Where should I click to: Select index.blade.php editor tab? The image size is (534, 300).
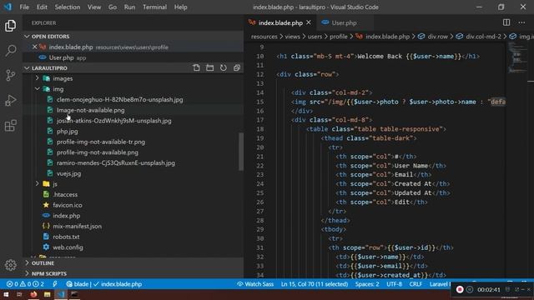[x=280, y=22]
